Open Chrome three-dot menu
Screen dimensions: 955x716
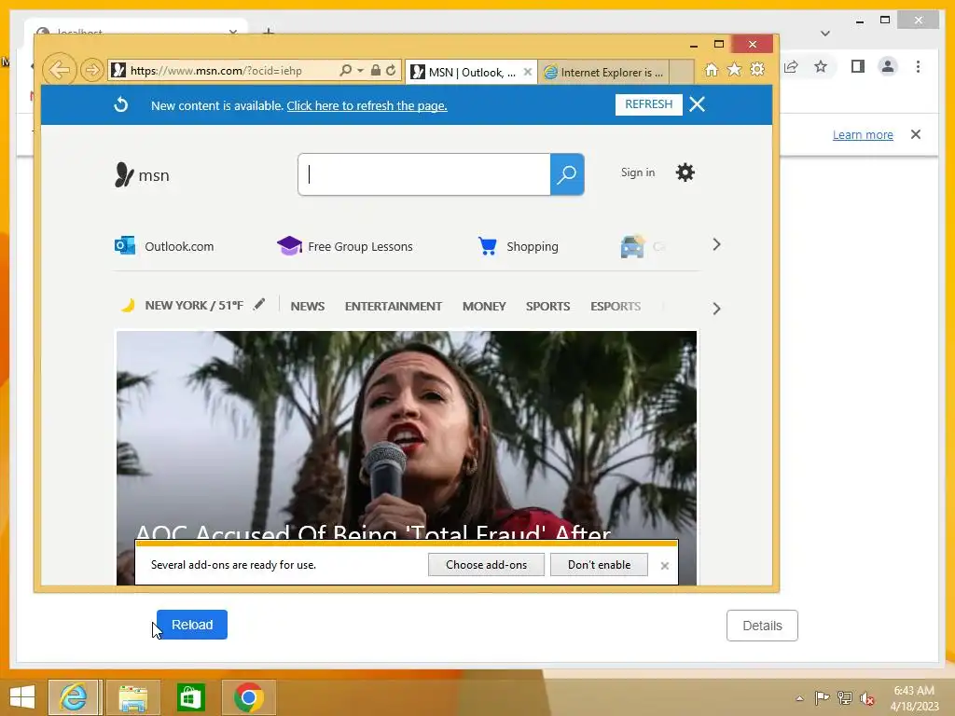(x=918, y=66)
